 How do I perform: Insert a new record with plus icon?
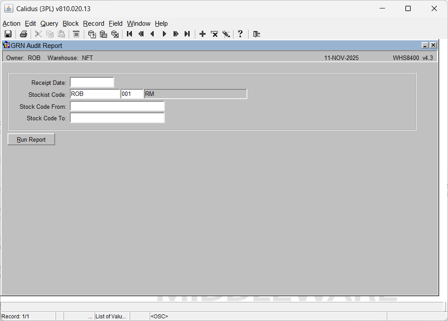click(x=202, y=34)
